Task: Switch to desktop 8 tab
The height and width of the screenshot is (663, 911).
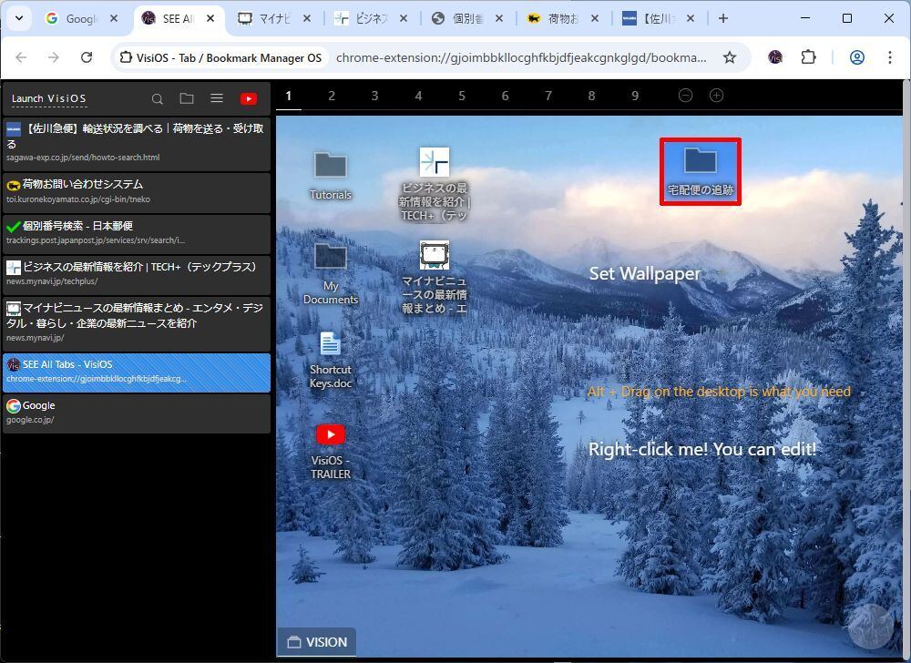Action: pyautogui.click(x=591, y=96)
